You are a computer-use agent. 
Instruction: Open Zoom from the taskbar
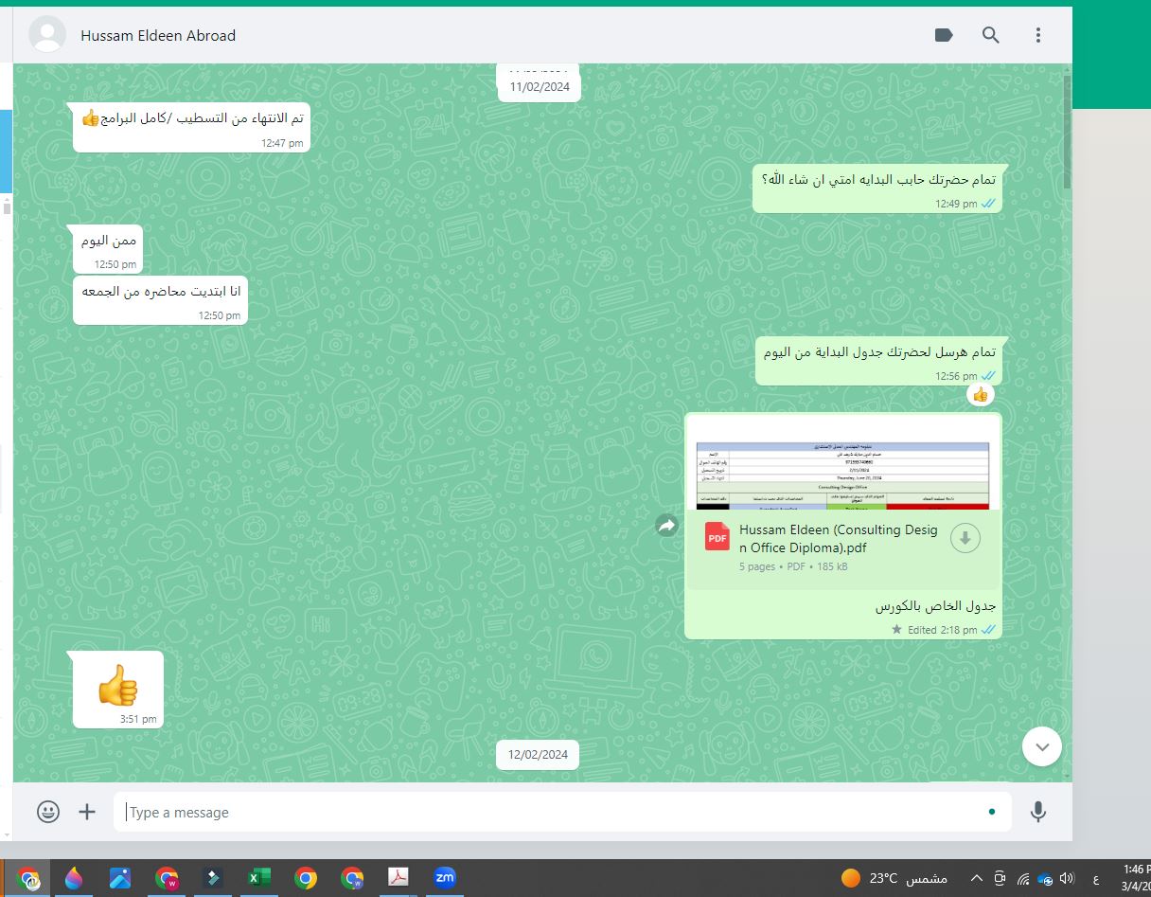point(444,878)
